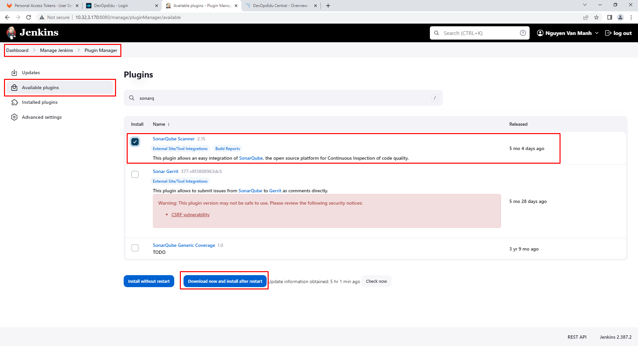638x346 pixels.
Task: Close the DevOpsEdu Central - Overview tab
Action: pyautogui.click(x=316, y=6)
